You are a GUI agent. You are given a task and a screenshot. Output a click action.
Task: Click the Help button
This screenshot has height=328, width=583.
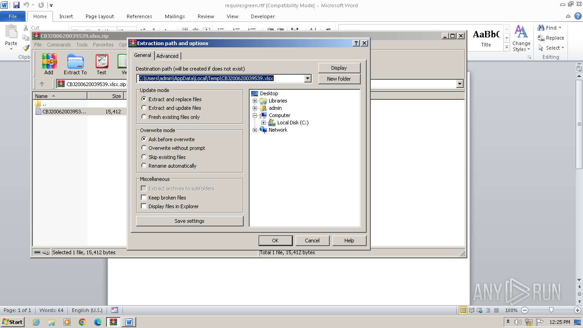coord(349,241)
